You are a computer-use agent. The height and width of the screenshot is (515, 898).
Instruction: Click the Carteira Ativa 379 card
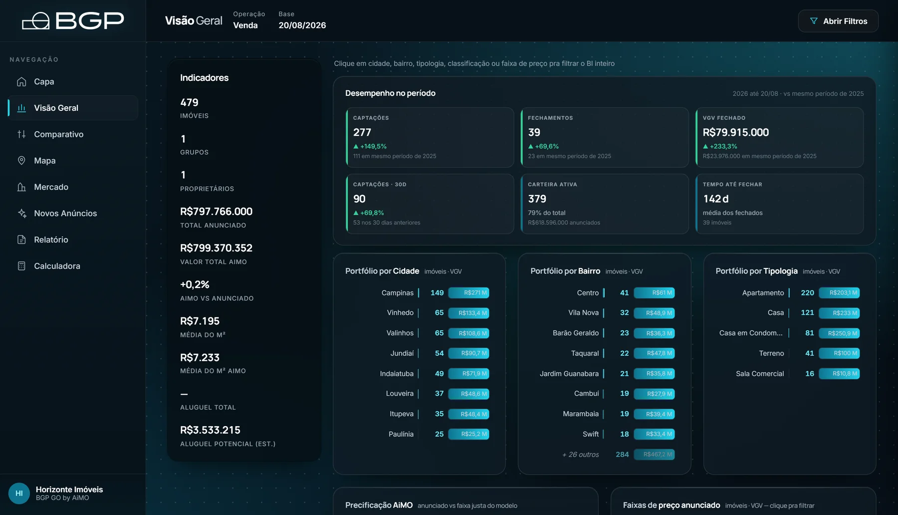(x=605, y=204)
